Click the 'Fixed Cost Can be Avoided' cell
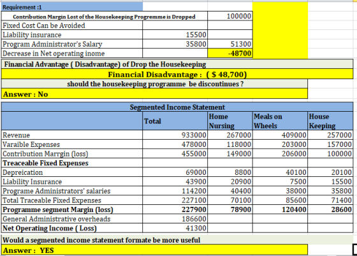 pyautogui.click(x=72, y=26)
